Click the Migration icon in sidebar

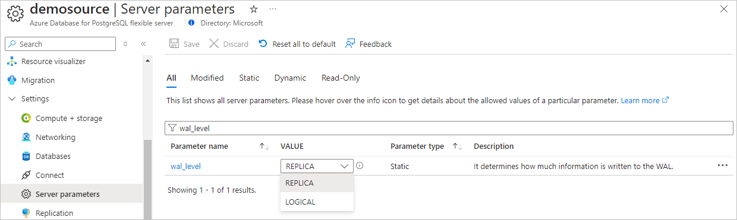tap(11, 80)
